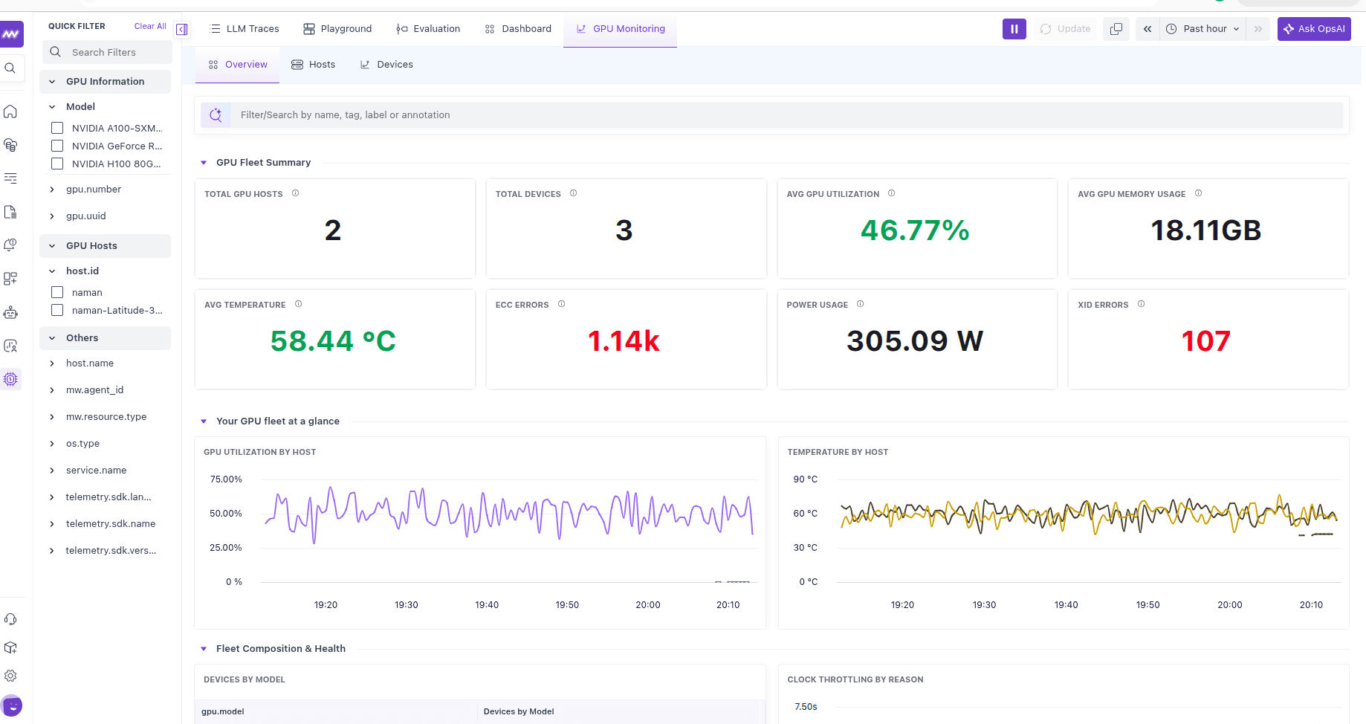The width and height of the screenshot is (1366, 724).
Task: Switch to Dashboard tab
Action: tap(518, 29)
